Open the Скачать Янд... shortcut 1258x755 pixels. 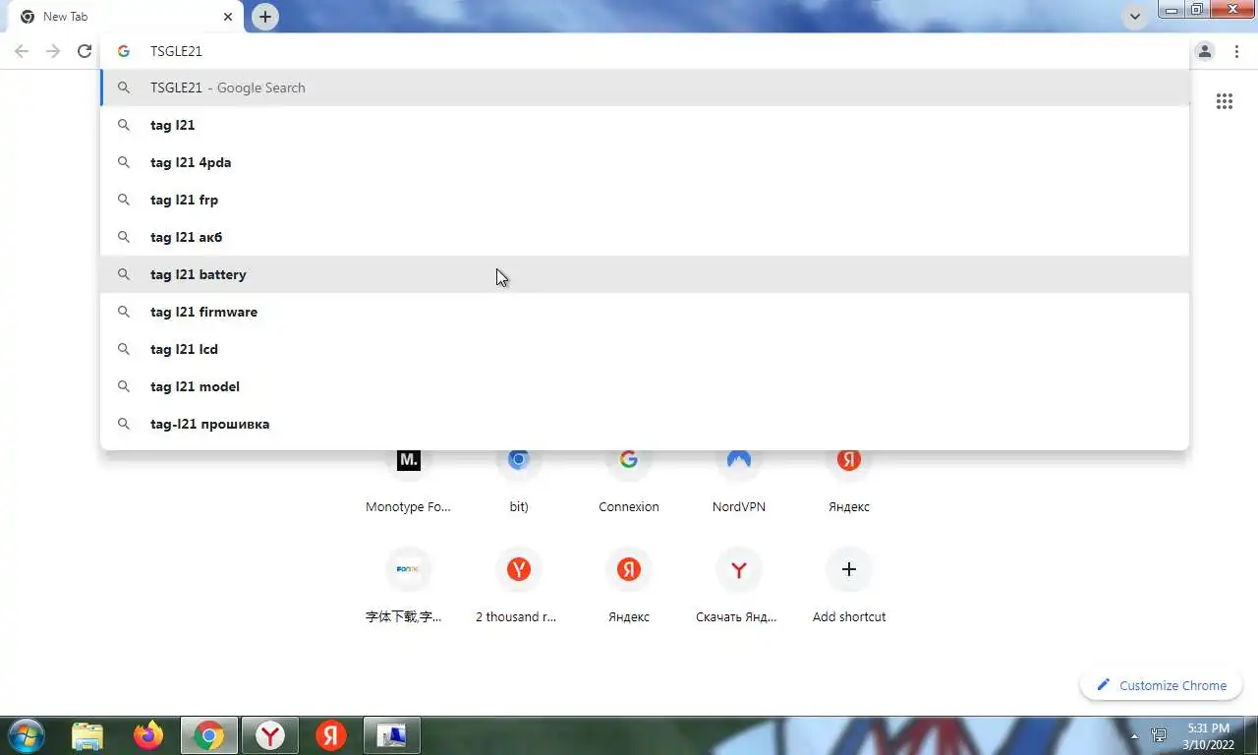click(739, 586)
